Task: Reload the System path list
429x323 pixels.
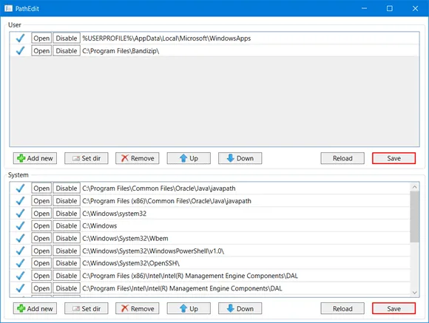Action: (342, 308)
